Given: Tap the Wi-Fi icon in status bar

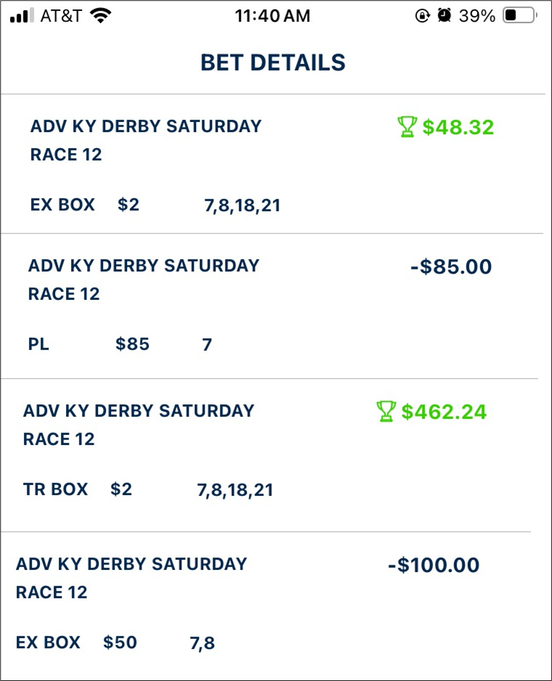Looking at the screenshot, I should (x=100, y=16).
